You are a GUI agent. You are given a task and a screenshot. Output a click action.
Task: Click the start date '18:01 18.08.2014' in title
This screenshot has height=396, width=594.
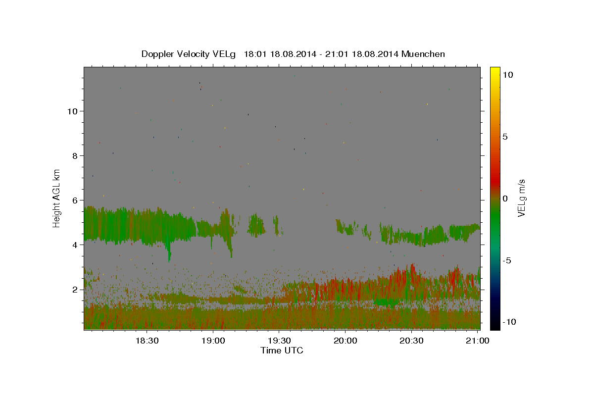[x=280, y=54]
